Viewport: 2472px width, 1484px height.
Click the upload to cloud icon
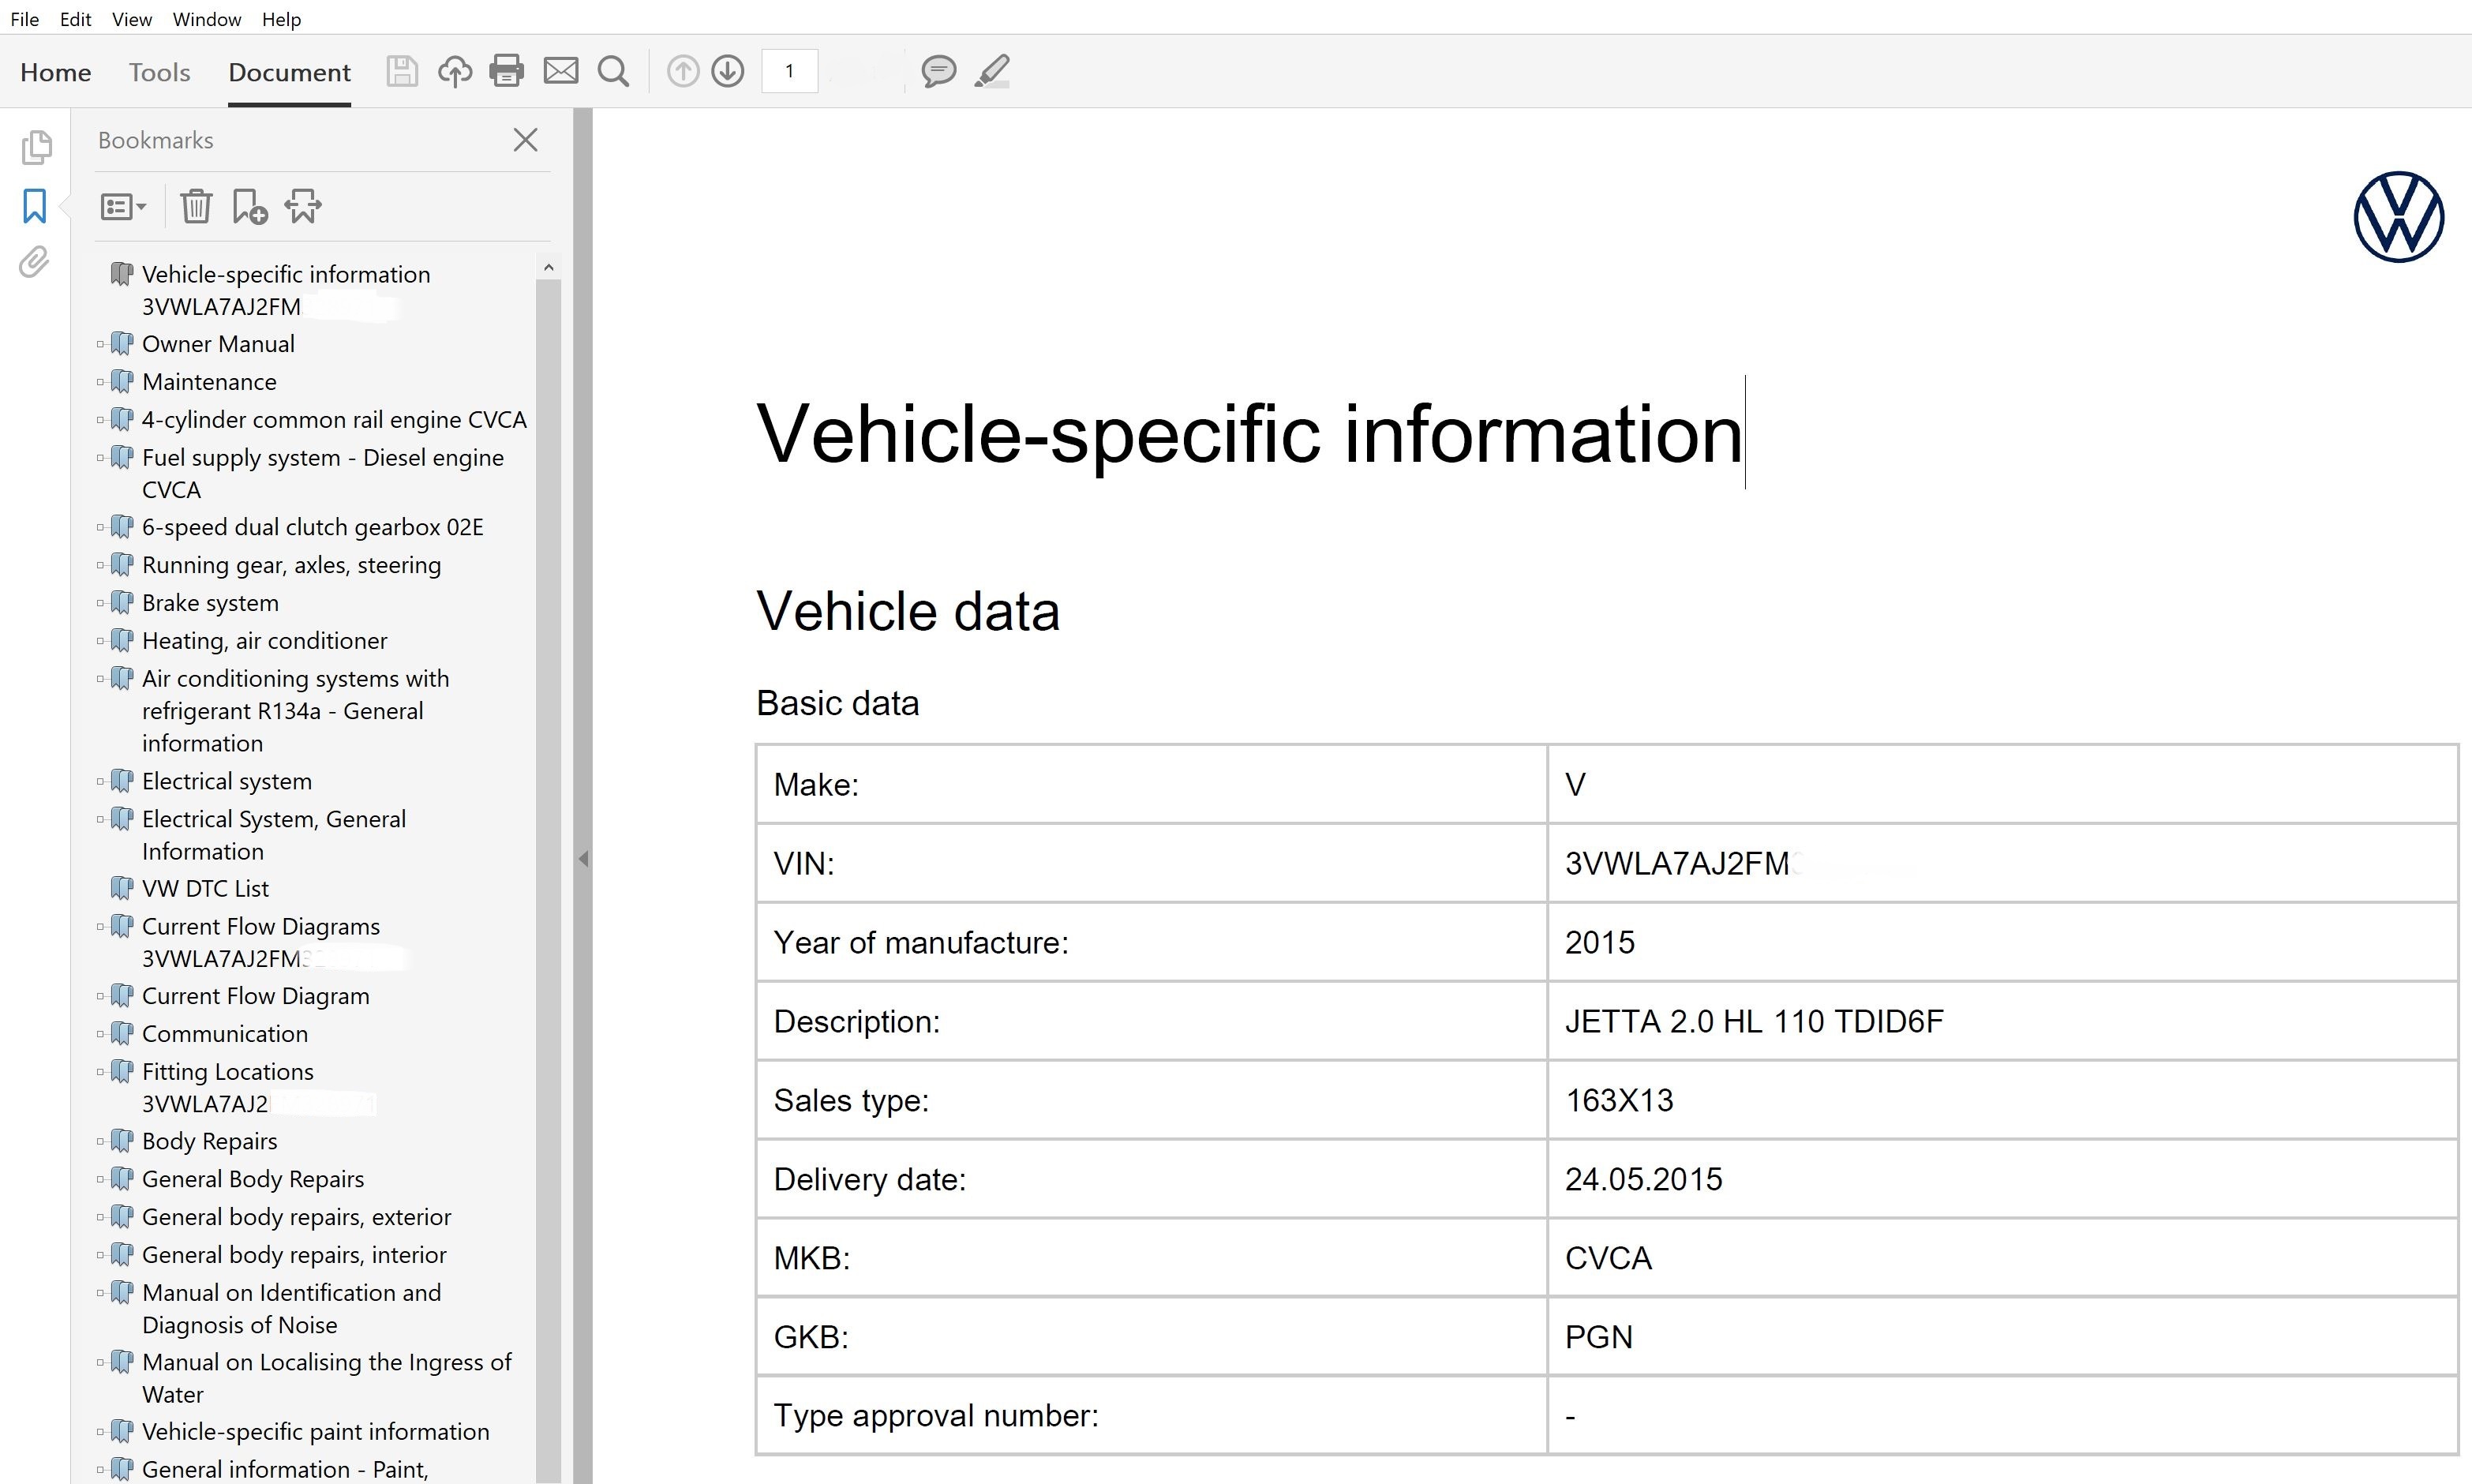[455, 71]
